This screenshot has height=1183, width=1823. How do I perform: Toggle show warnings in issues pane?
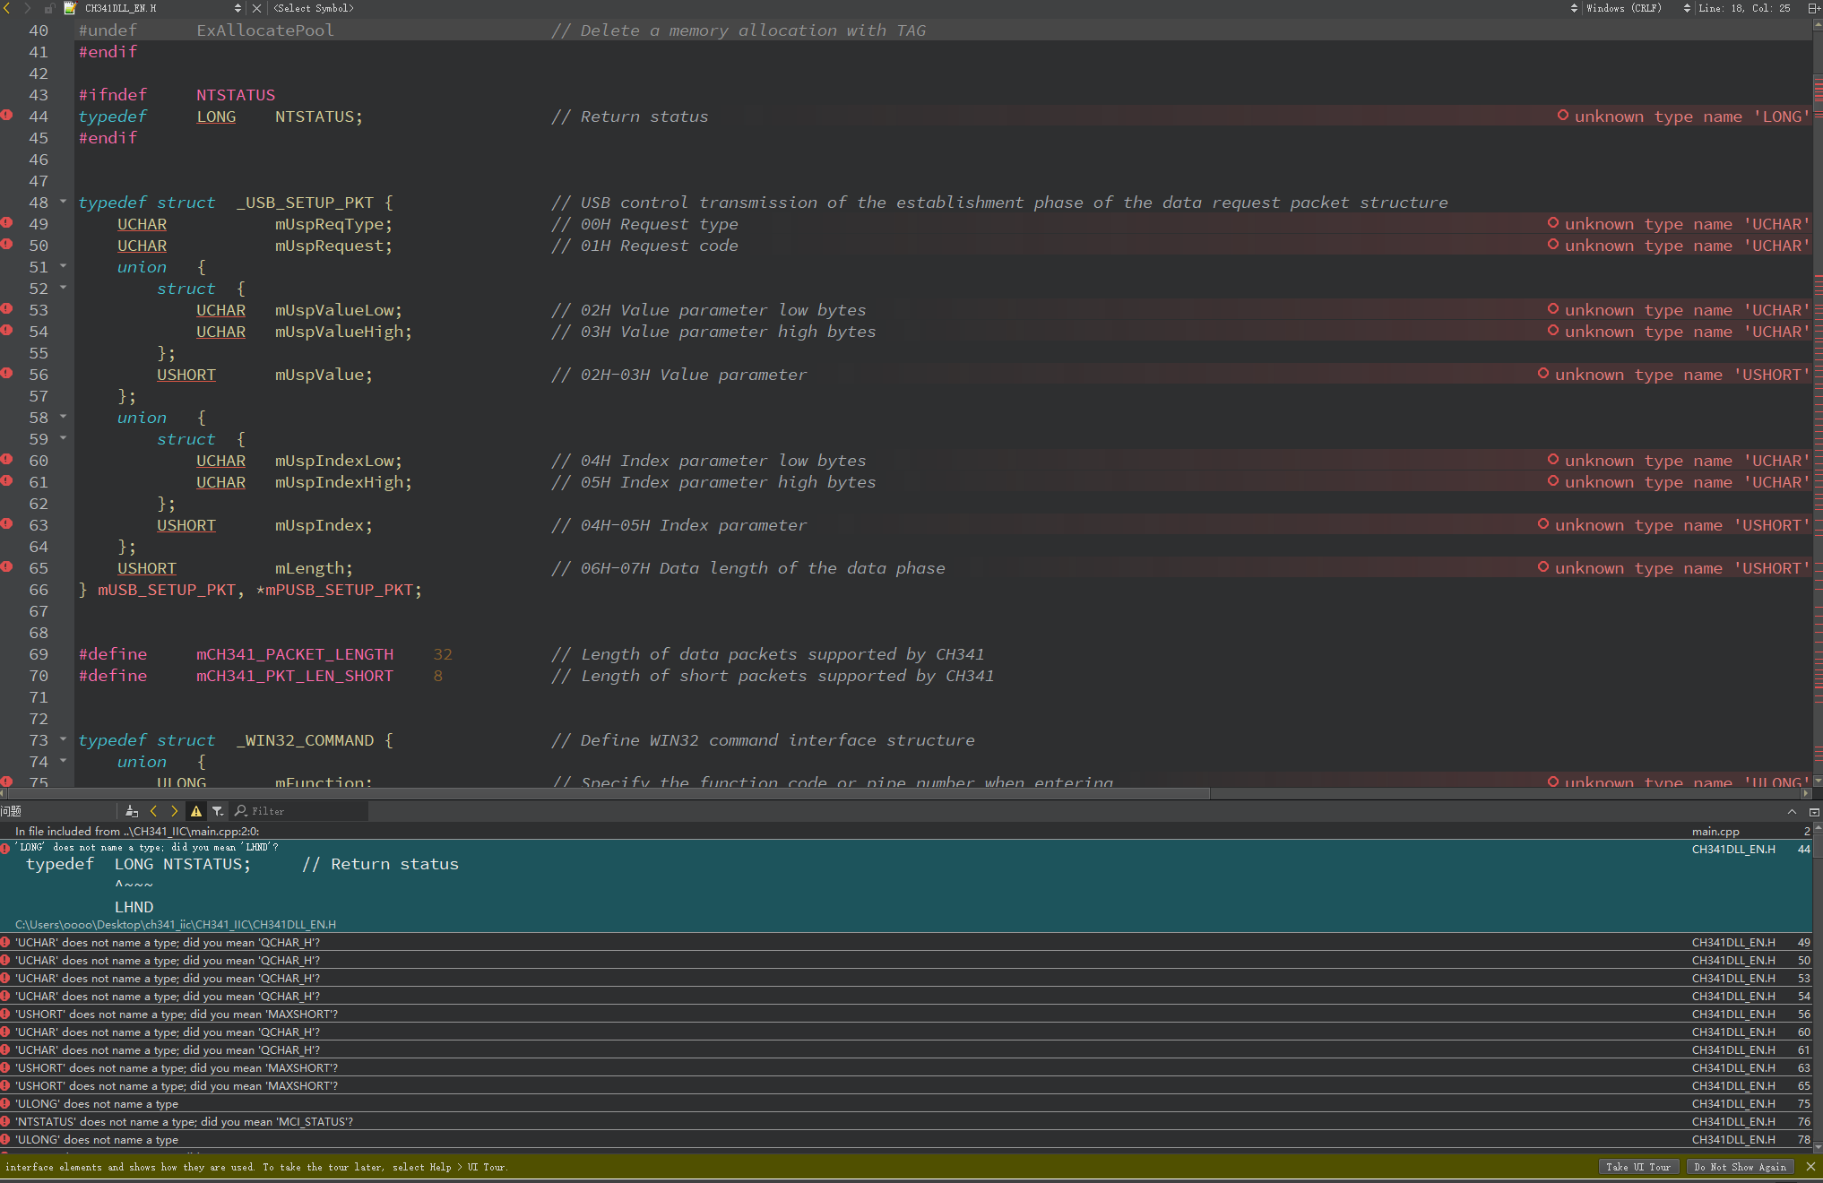[196, 811]
